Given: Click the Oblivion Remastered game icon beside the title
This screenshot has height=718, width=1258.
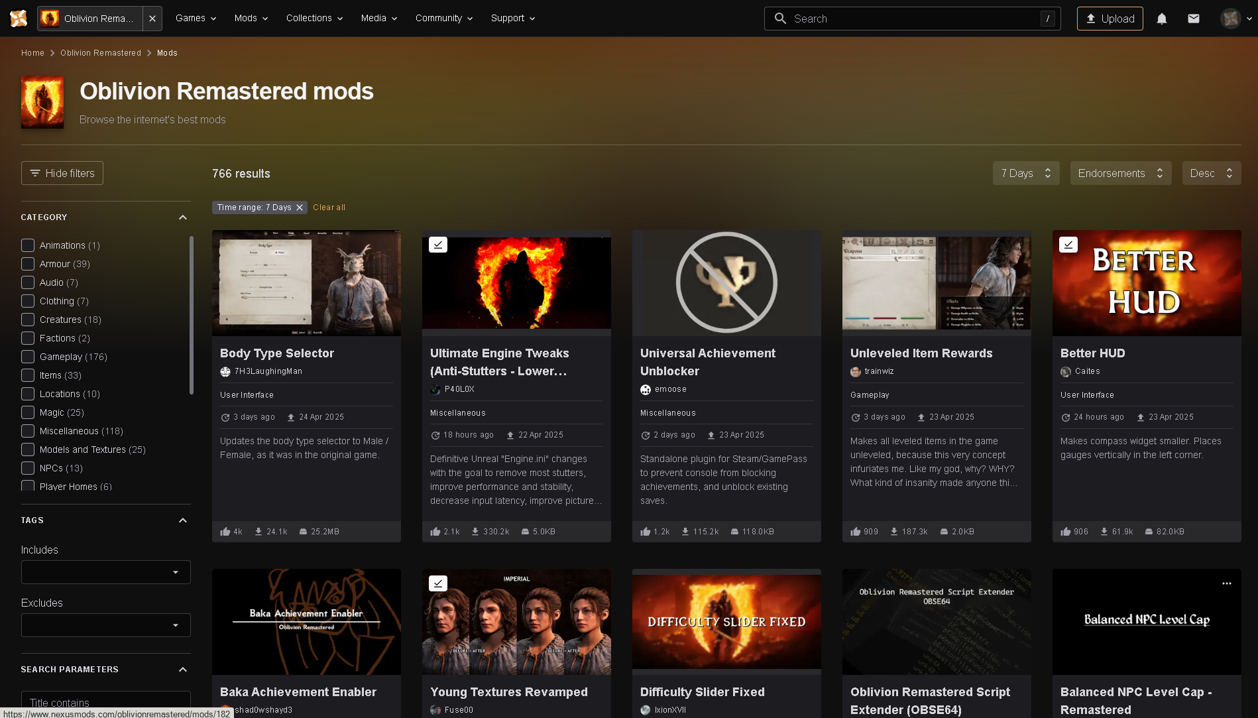Looking at the screenshot, I should point(42,101).
